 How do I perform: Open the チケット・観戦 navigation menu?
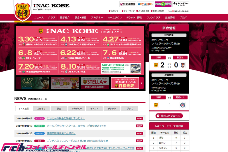(134, 17)
